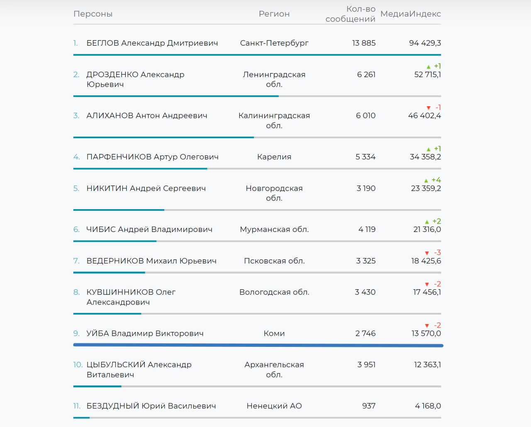Open БЕГЛОВ Александр Дмитриевич entry

(x=152, y=43)
